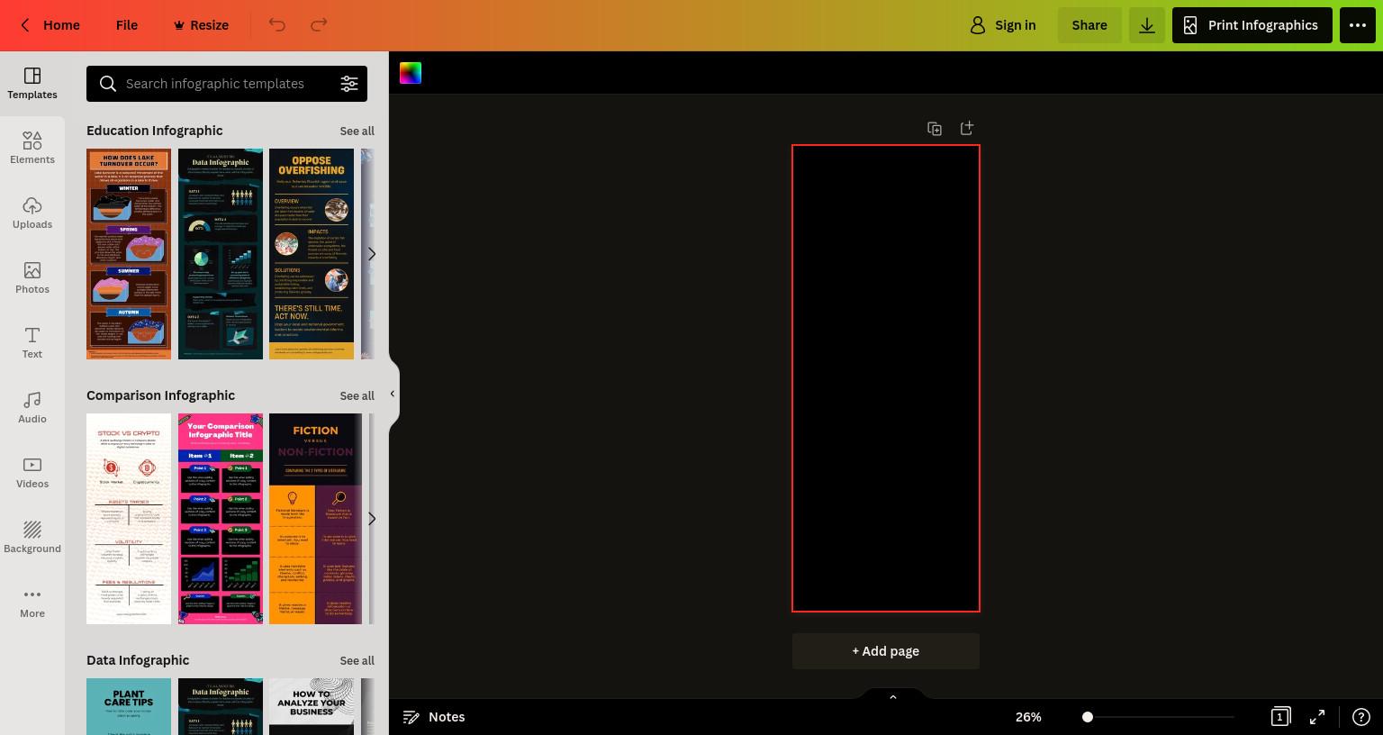Open the Notes panel
The height and width of the screenshot is (735, 1383).
pos(434,717)
